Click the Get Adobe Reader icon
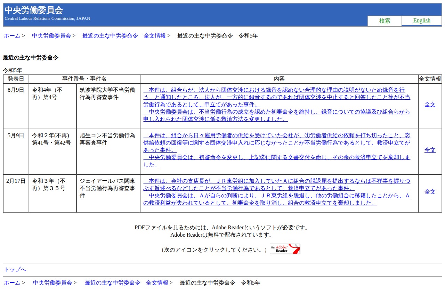 pos(285,249)
